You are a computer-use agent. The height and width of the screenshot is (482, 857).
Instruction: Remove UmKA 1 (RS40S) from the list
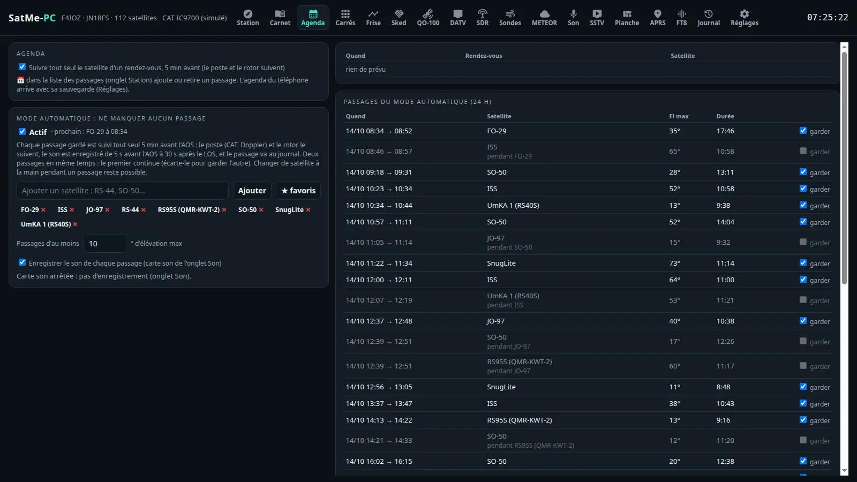[x=75, y=224]
